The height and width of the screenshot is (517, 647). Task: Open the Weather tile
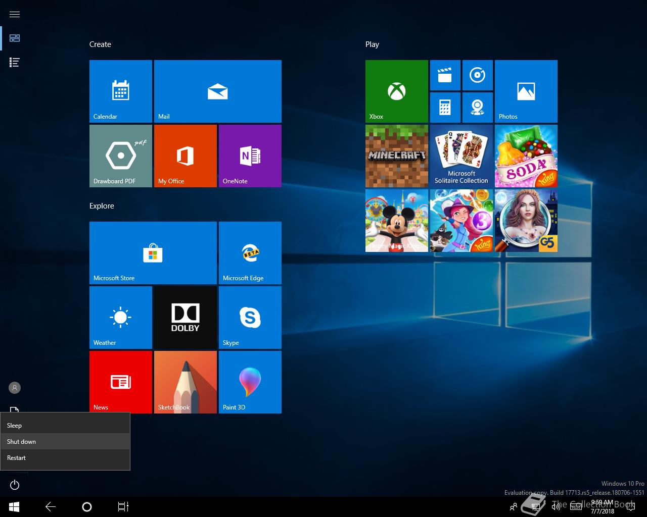(121, 318)
